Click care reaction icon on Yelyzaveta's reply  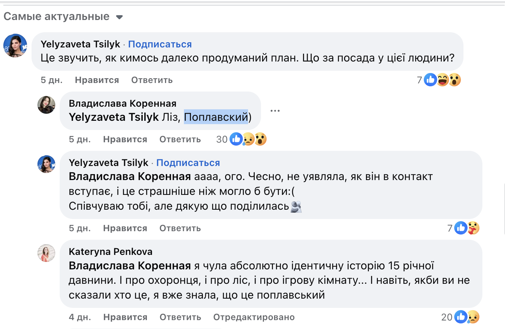(473, 228)
